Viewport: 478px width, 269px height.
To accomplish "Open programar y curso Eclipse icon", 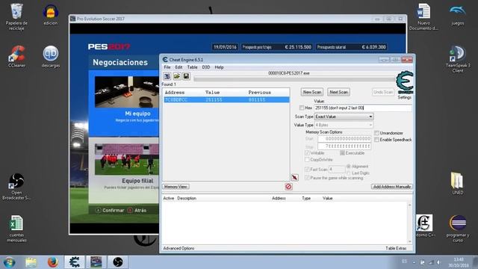I will coord(458,229).
